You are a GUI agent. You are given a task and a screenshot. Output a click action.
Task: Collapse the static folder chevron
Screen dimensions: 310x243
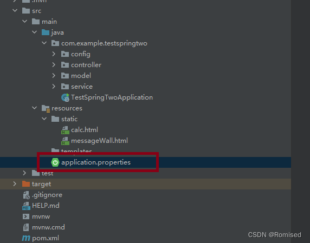(x=44, y=119)
